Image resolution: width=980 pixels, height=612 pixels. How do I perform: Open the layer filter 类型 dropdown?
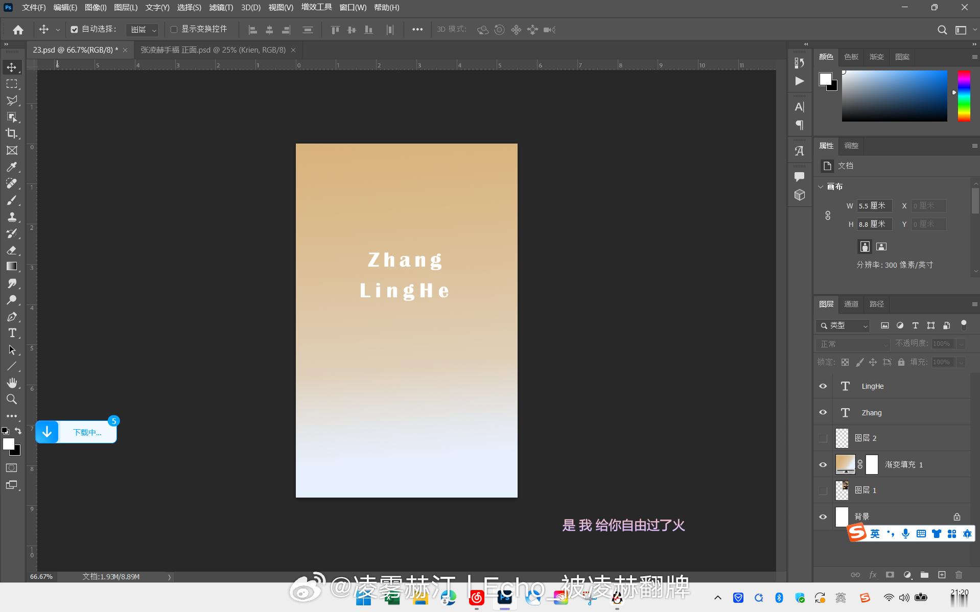[843, 325]
